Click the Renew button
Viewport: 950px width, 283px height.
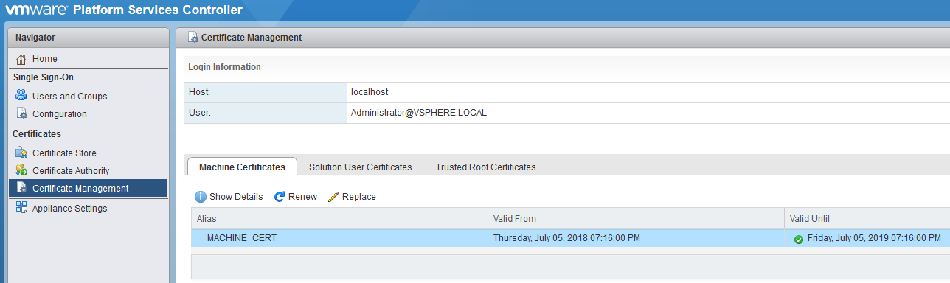click(x=295, y=197)
